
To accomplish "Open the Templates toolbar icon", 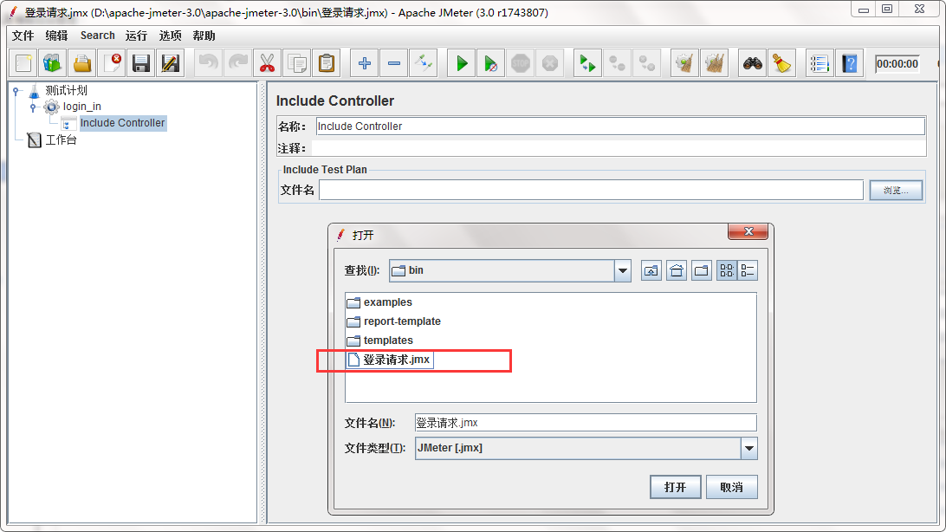I will (x=53, y=62).
